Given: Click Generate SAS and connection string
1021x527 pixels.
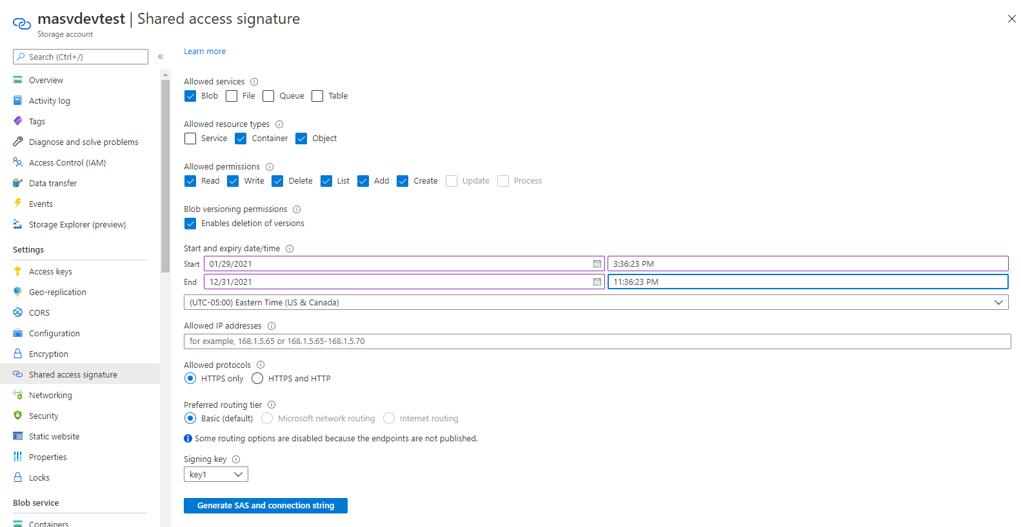Looking at the screenshot, I should [x=266, y=506].
